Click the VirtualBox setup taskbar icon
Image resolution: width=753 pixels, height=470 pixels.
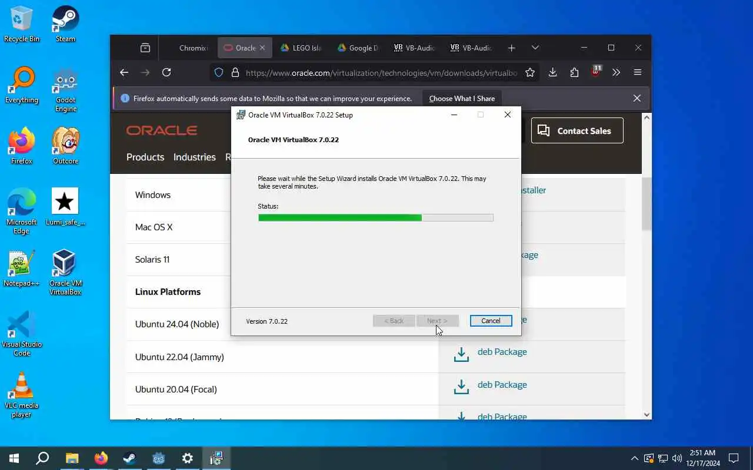216,458
